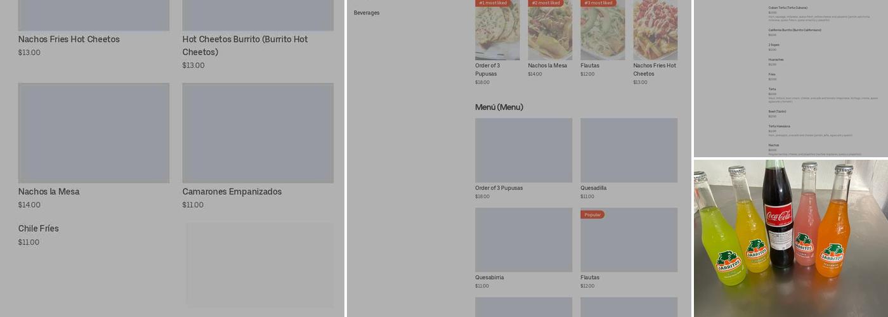
Task: Choose California Burrito from the text list
Action: 795,30
